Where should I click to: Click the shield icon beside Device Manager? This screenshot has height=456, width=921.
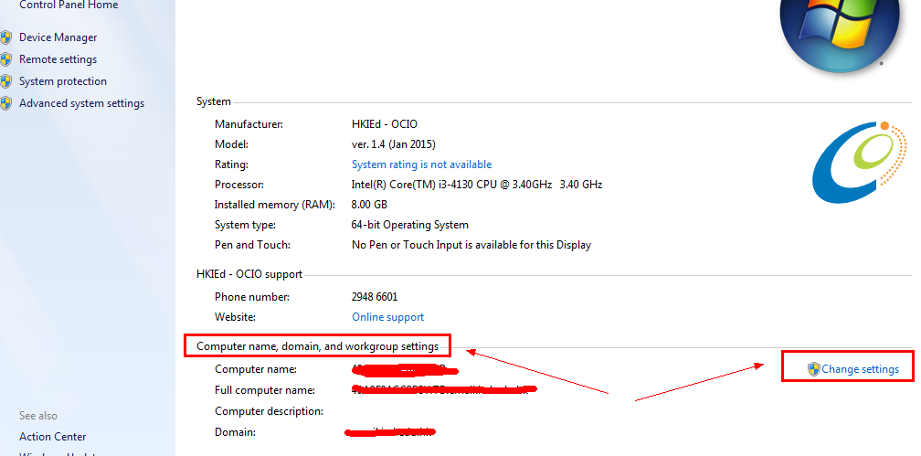pyautogui.click(x=6, y=37)
